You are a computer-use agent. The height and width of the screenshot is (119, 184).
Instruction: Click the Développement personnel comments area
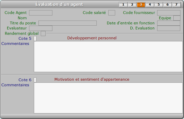coord(108,57)
